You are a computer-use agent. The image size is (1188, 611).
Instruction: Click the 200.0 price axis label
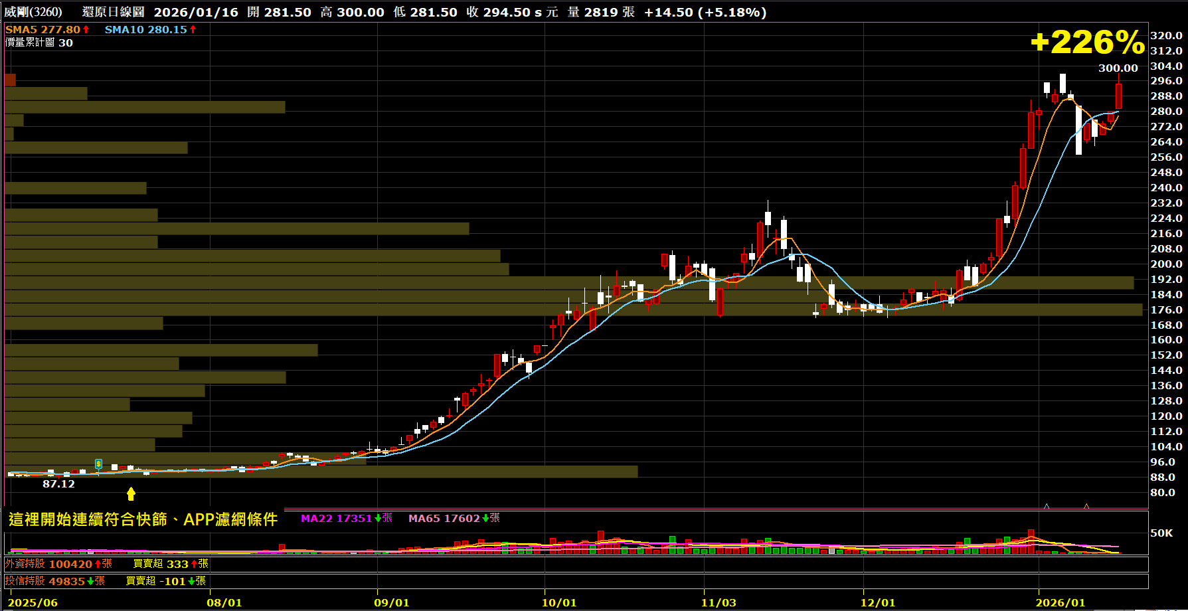pyautogui.click(x=1167, y=264)
